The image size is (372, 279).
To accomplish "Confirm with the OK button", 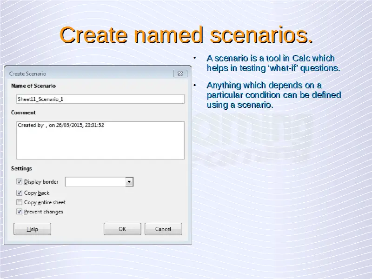I will tap(122, 229).
